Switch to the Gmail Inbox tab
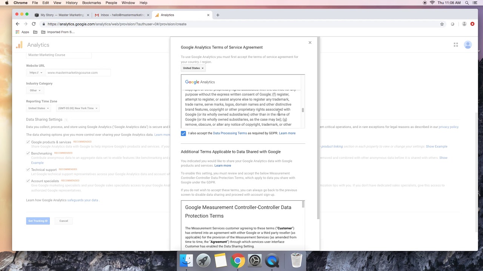483x271 pixels. click(122, 15)
